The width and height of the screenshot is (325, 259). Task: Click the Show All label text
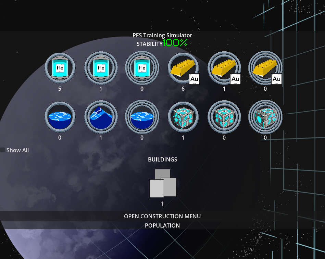(x=17, y=150)
